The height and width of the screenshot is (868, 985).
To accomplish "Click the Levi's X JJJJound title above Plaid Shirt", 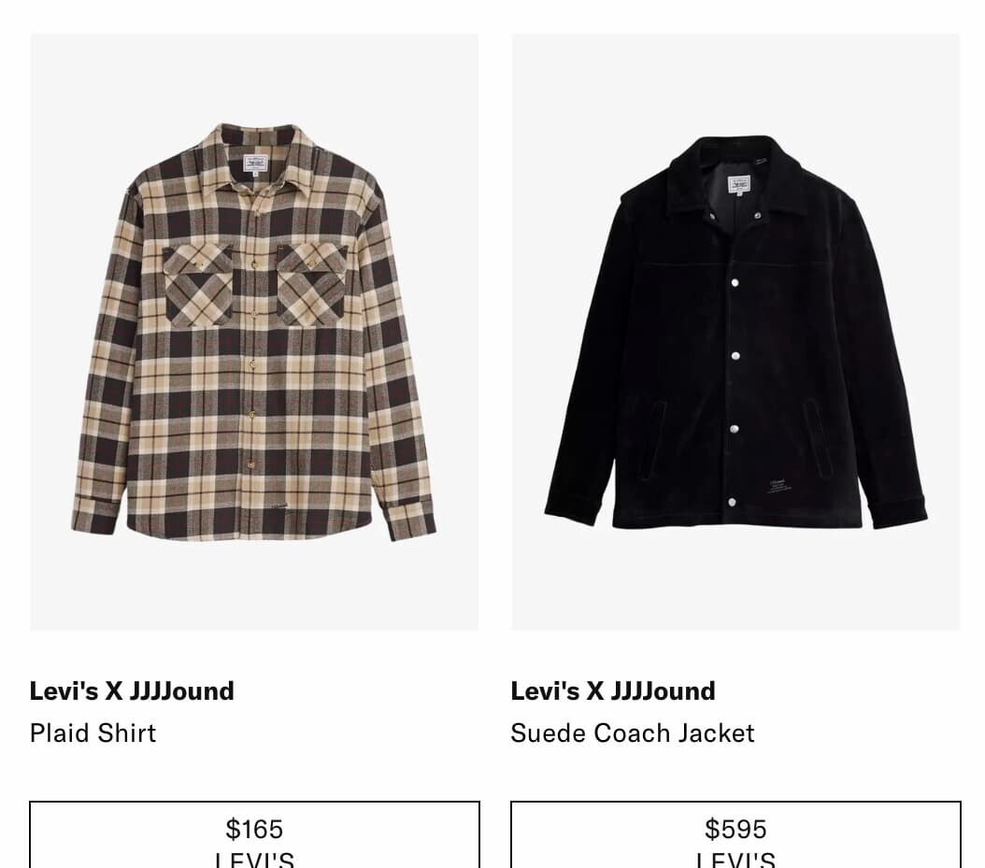I will (132, 690).
